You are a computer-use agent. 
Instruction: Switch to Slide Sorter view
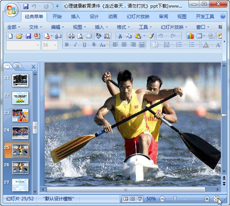click(x=133, y=199)
